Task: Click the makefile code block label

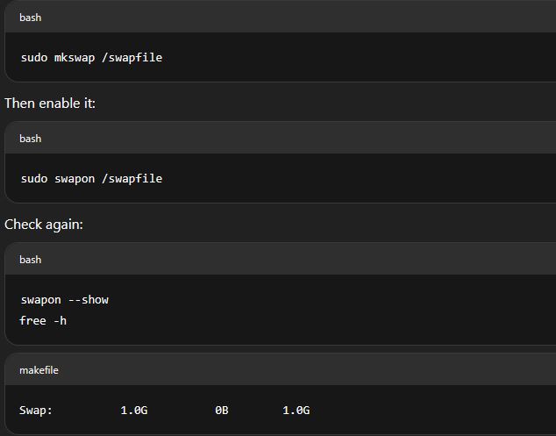Action: point(39,370)
